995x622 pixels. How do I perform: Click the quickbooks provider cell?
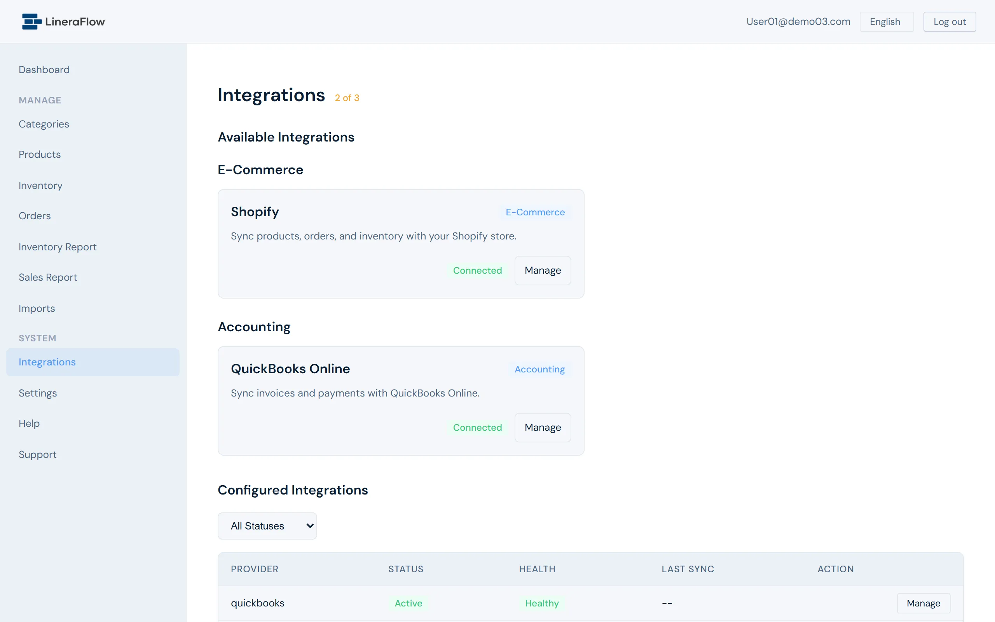pyautogui.click(x=257, y=603)
